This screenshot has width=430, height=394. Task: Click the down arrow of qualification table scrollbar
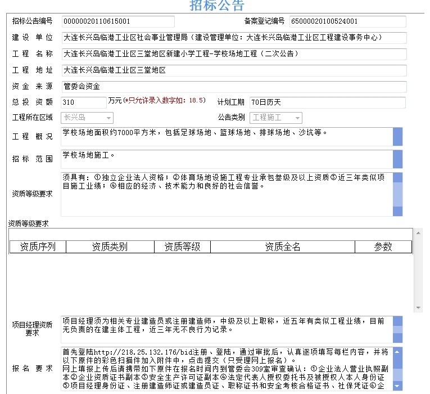[x=418, y=308]
